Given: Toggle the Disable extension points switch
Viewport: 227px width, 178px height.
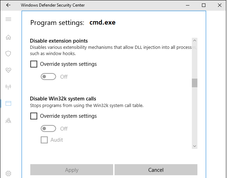Looking at the screenshot, I should 48,77.
